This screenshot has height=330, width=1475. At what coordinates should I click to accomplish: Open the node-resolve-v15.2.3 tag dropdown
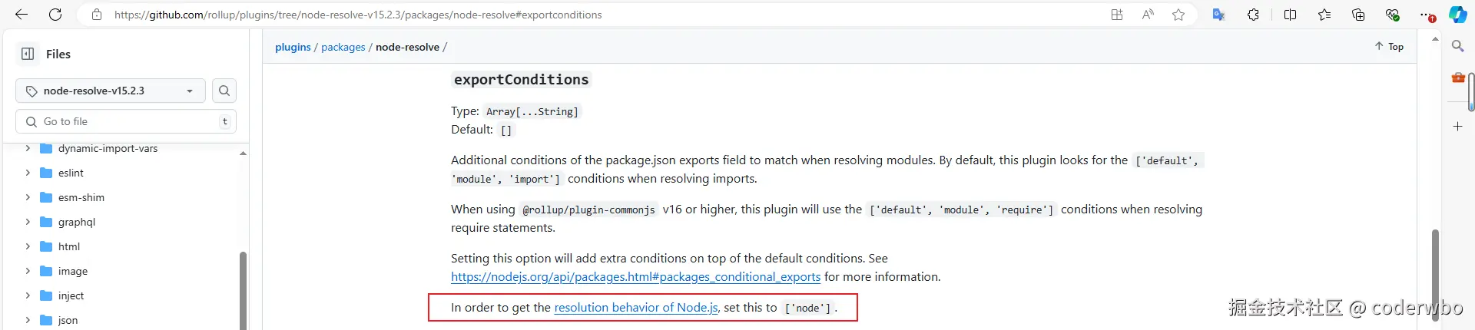click(111, 91)
